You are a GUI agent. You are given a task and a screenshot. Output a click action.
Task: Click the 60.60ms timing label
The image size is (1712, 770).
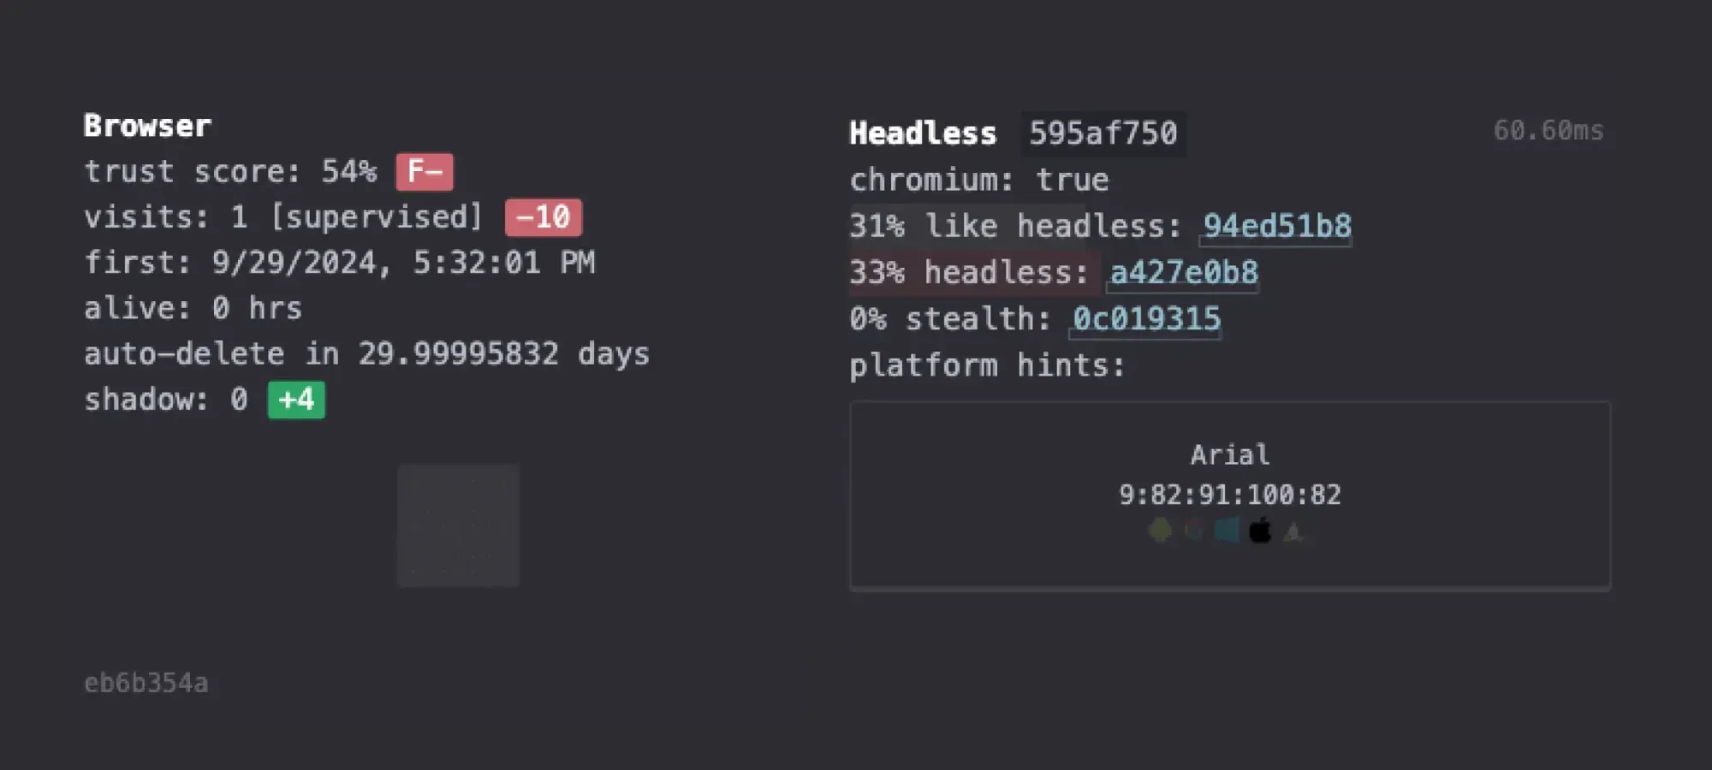pos(1548,130)
